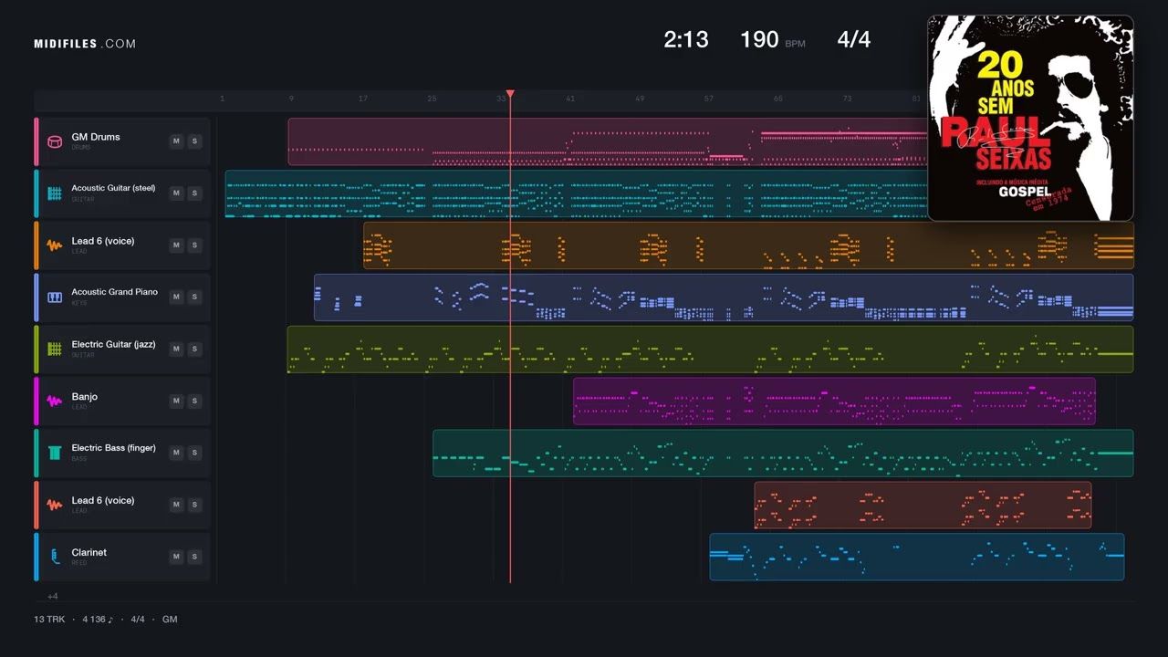
Task: Open the Raul Seixas album cover image
Action: tap(1030, 118)
